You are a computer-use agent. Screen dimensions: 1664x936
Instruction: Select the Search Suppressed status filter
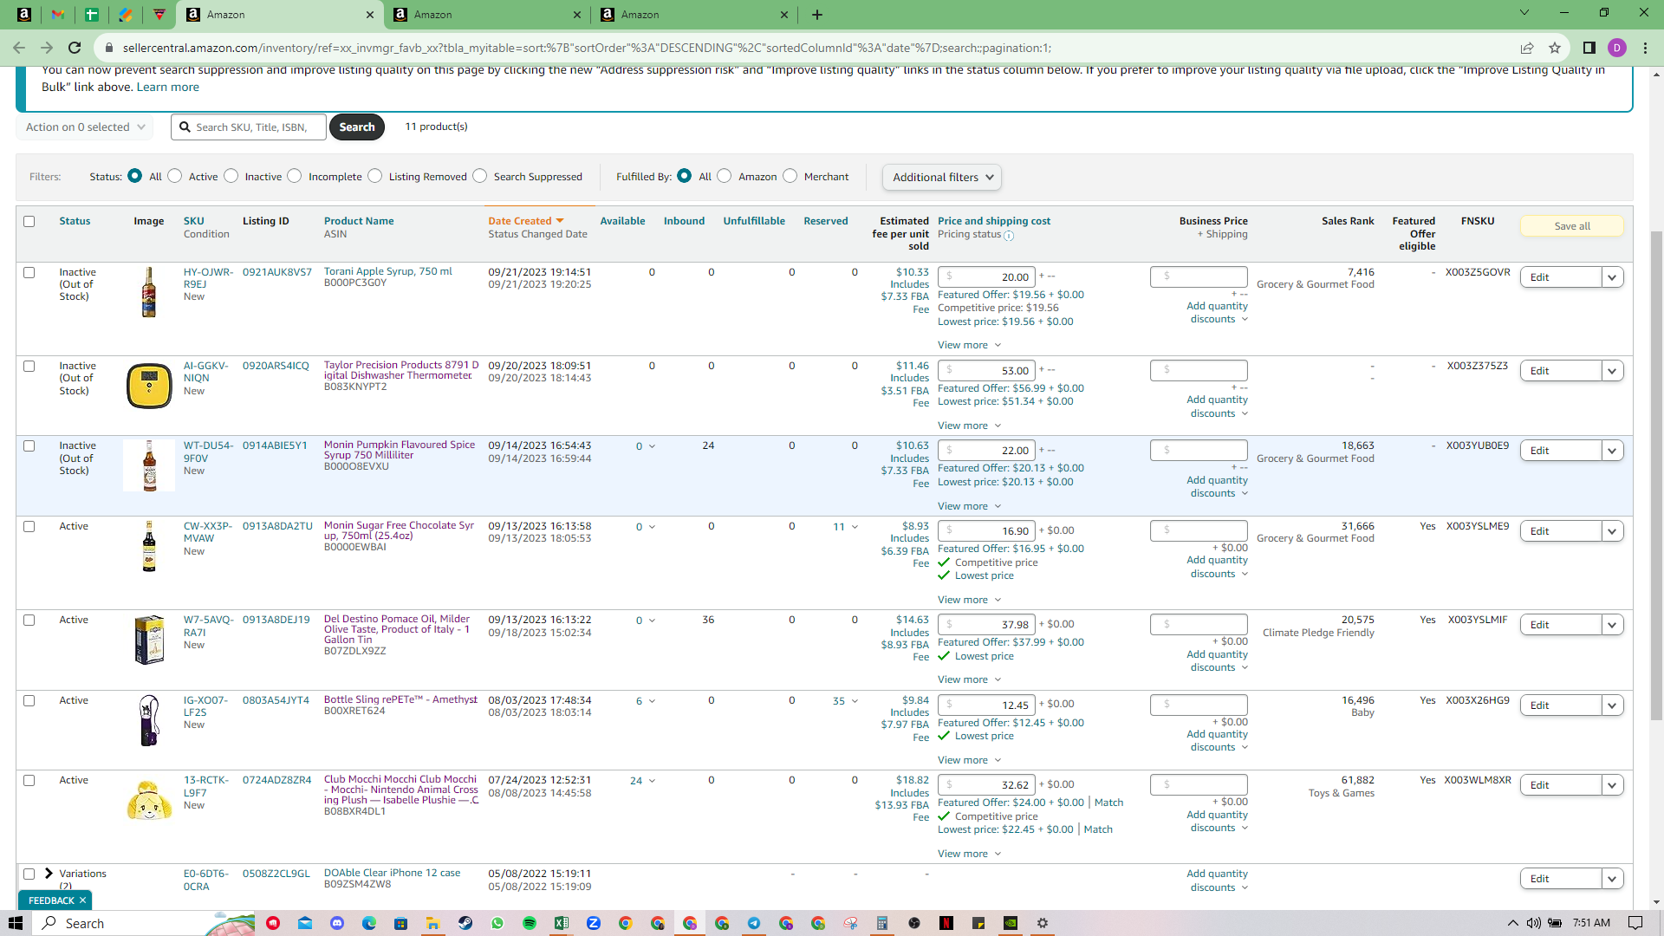pyautogui.click(x=480, y=176)
